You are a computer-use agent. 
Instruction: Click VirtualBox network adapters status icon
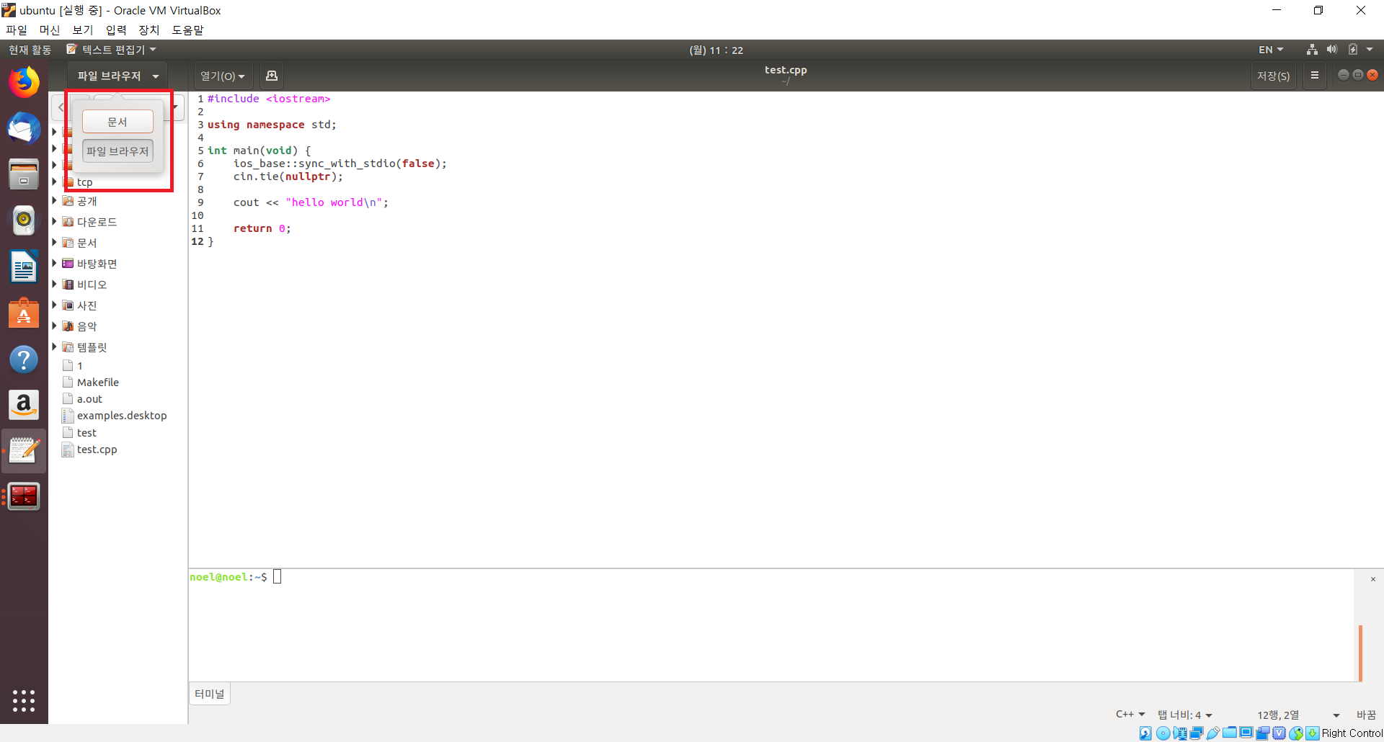pos(1197,733)
